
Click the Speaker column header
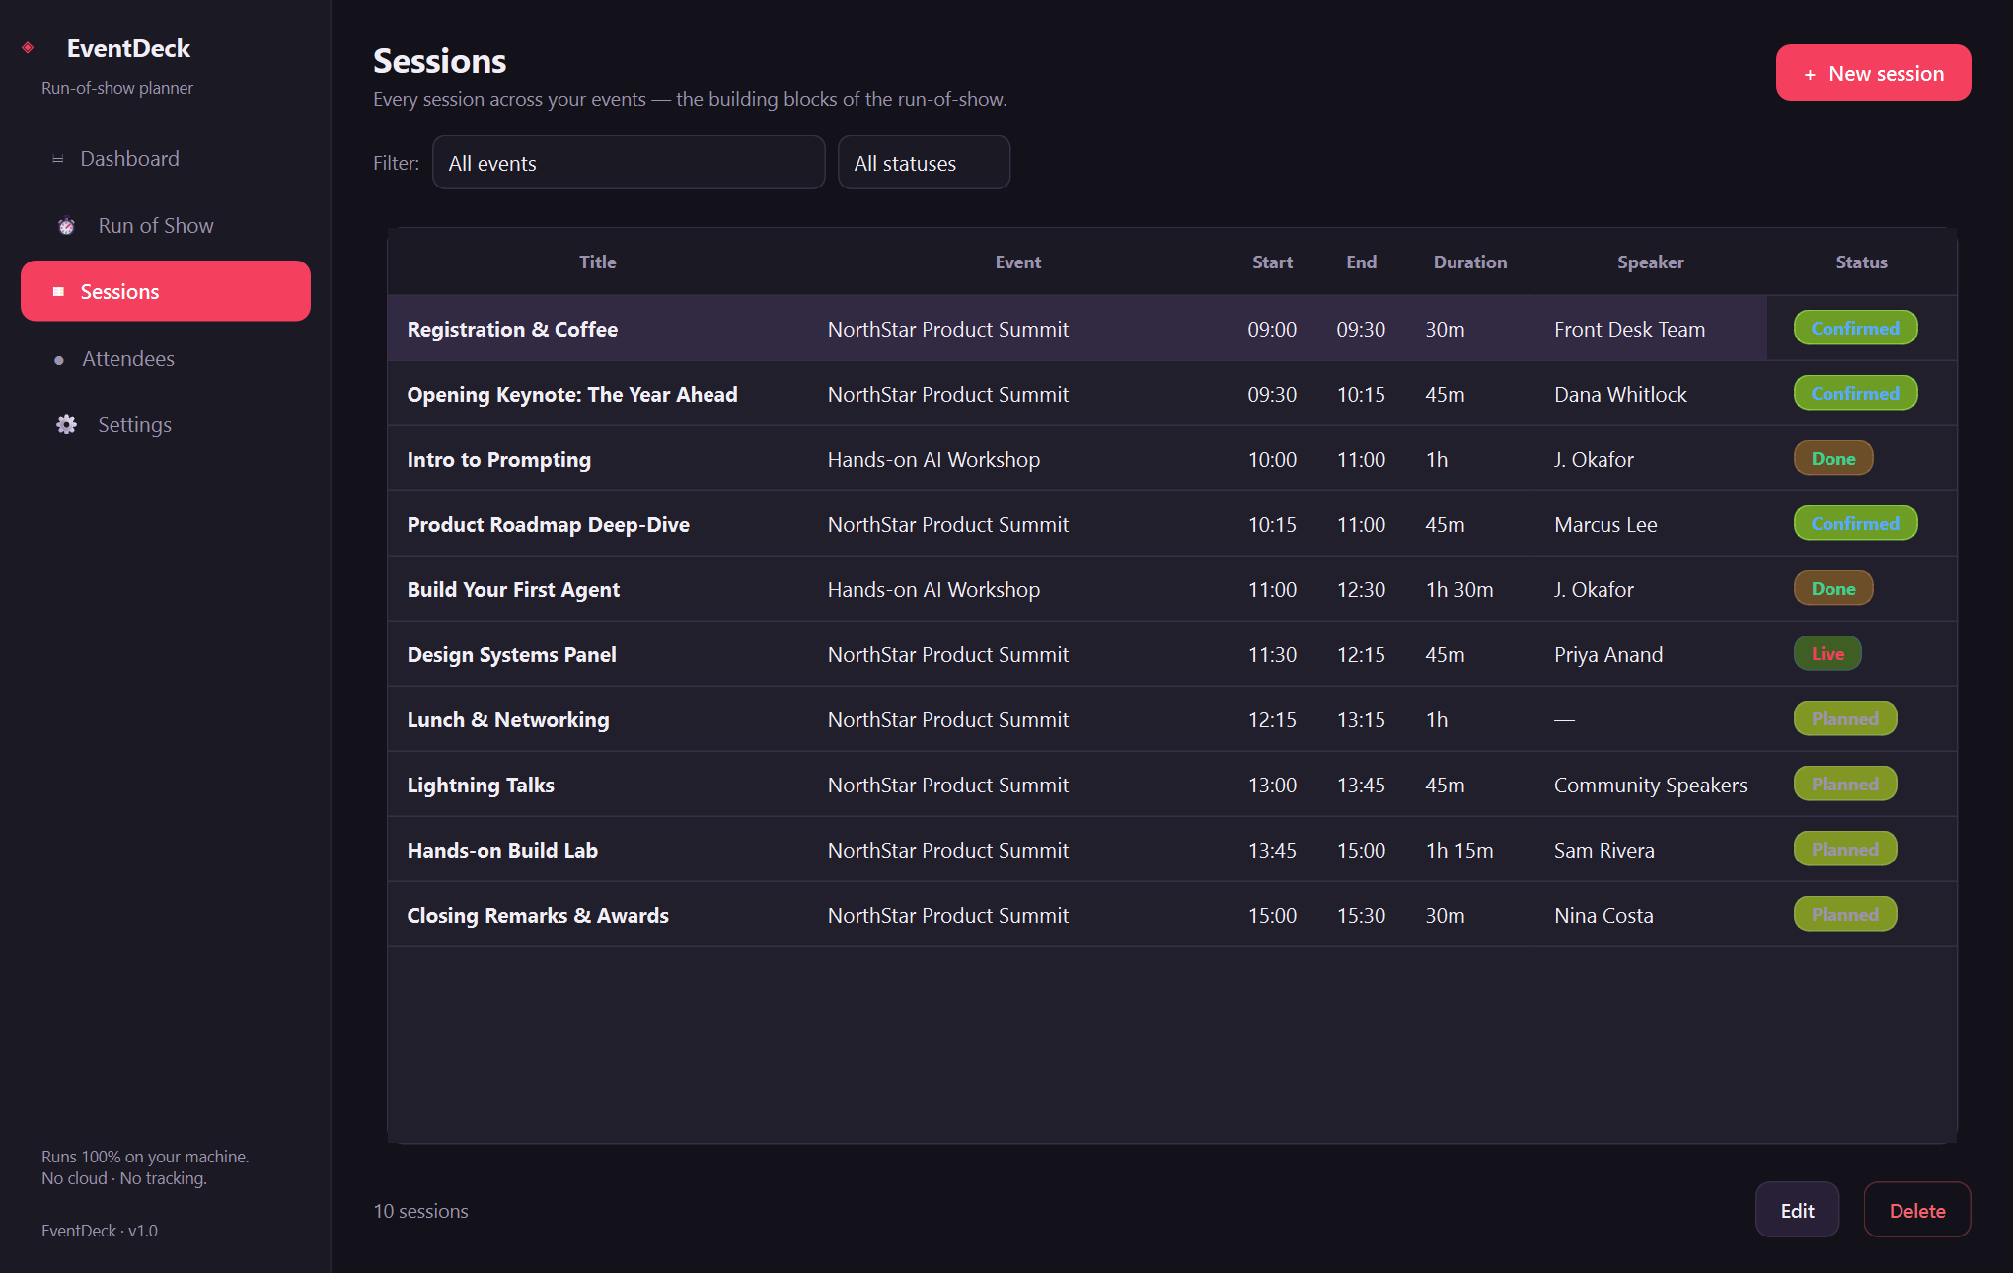pos(1650,262)
